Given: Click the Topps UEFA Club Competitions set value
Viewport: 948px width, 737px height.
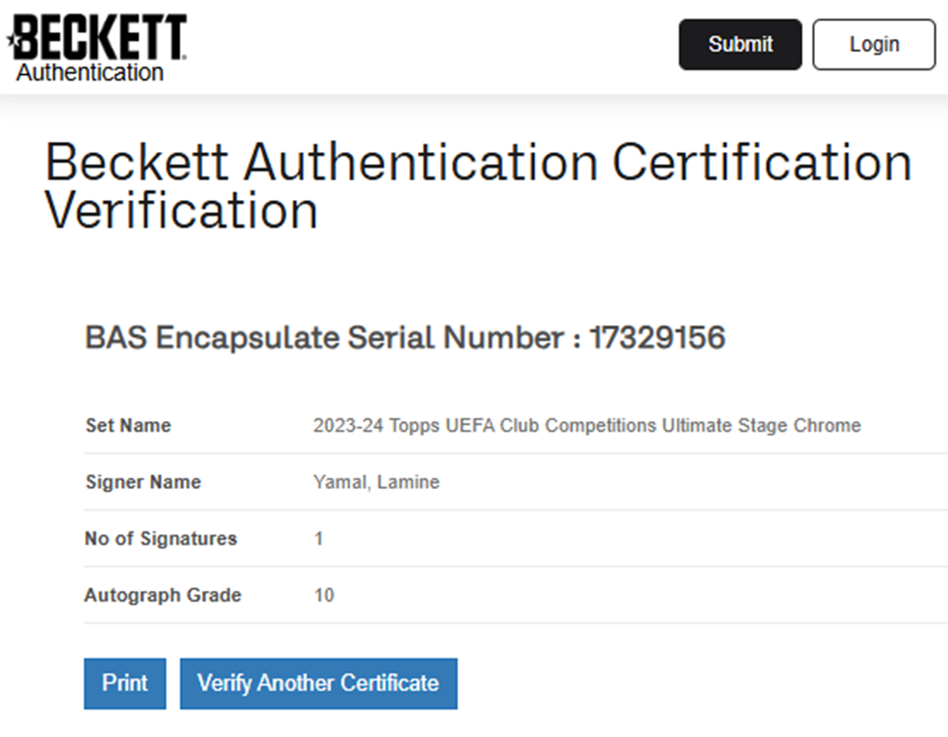Looking at the screenshot, I should coord(587,426).
